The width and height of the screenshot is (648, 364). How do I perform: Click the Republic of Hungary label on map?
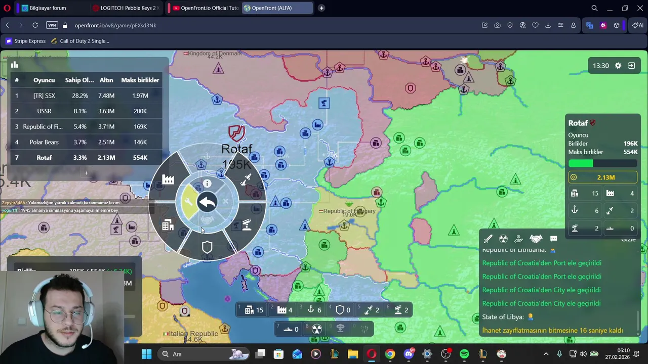pos(347,211)
